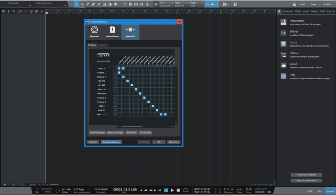The image size is (336, 195).
Task: Select the Mute tool speaker icon
Action: click(116, 4)
